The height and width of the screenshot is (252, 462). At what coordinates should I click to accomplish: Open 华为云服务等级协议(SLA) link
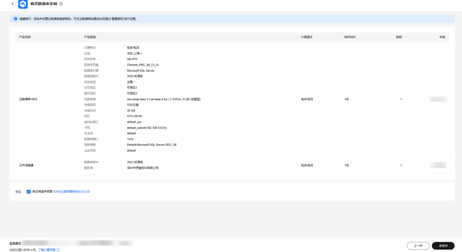coord(72,192)
